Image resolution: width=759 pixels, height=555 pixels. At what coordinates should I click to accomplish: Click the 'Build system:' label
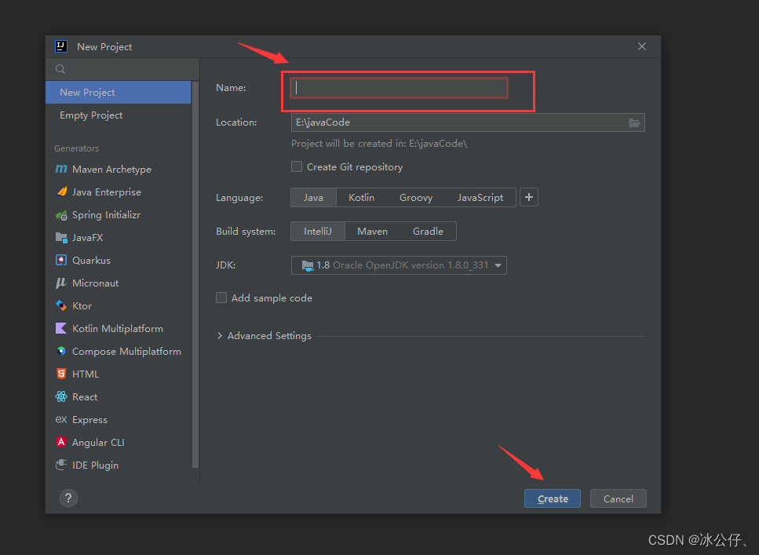click(246, 232)
